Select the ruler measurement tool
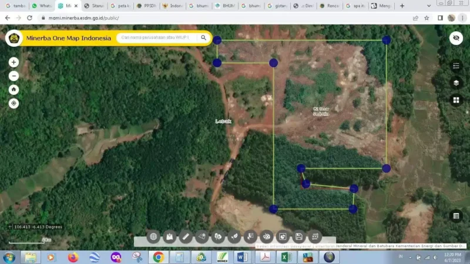This screenshot has width=470, height=264. point(186,237)
